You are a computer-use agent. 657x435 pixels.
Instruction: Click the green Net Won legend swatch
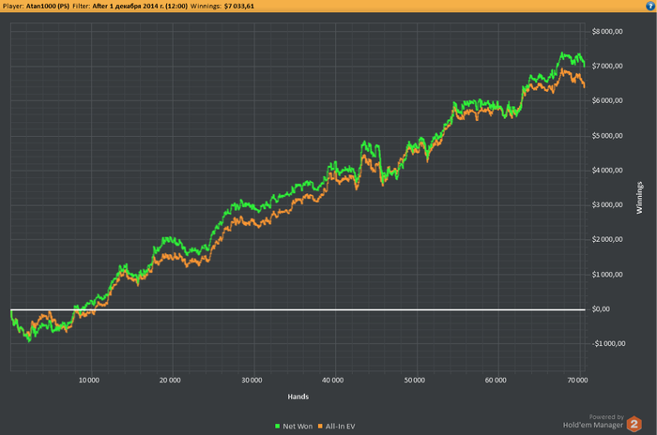pos(278,427)
